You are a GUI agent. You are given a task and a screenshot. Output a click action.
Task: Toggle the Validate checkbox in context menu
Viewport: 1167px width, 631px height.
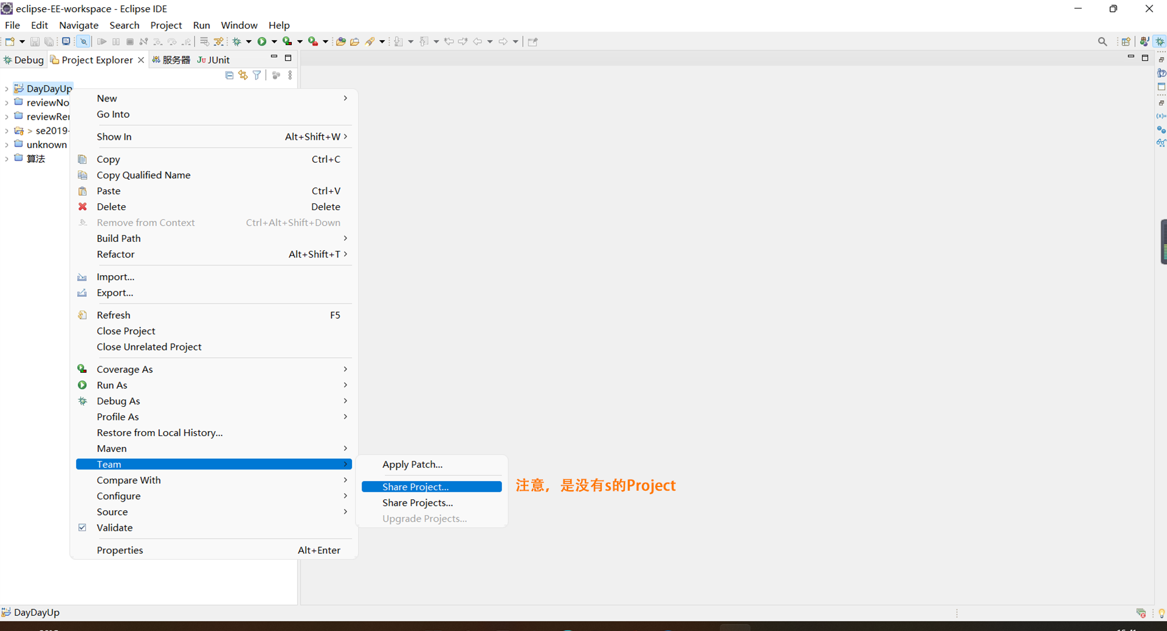(83, 527)
